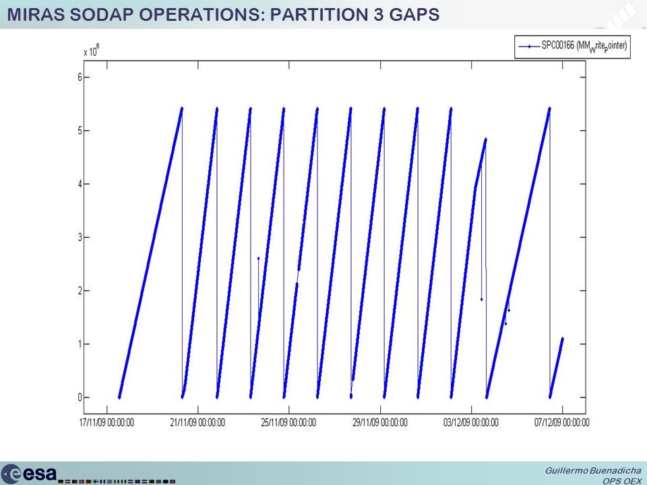Viewport: 647px width, 485px height.
Task: Click the x-axis label 03/12/09 00:00:00
Action: 471,422
